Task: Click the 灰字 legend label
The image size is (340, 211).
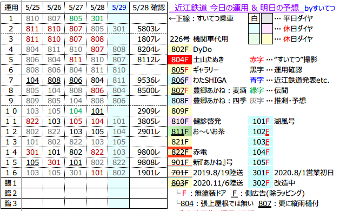Action: 257,101
